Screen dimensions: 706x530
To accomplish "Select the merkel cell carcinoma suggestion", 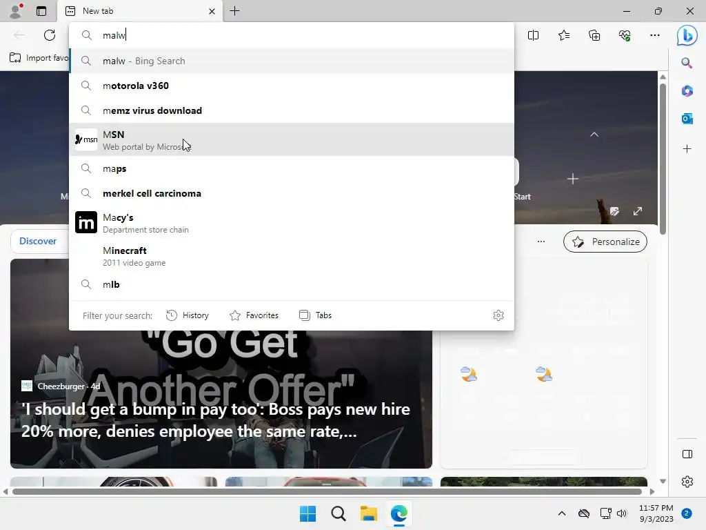I will point(292,193).
